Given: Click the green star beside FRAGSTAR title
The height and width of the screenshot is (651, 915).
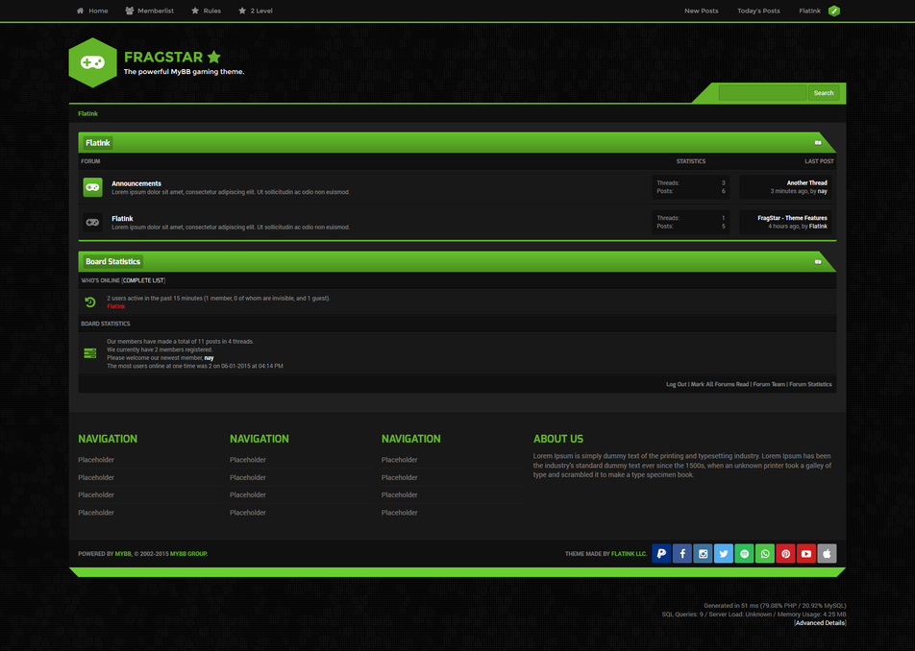Looking at the screenshot, I should point(214,57).
